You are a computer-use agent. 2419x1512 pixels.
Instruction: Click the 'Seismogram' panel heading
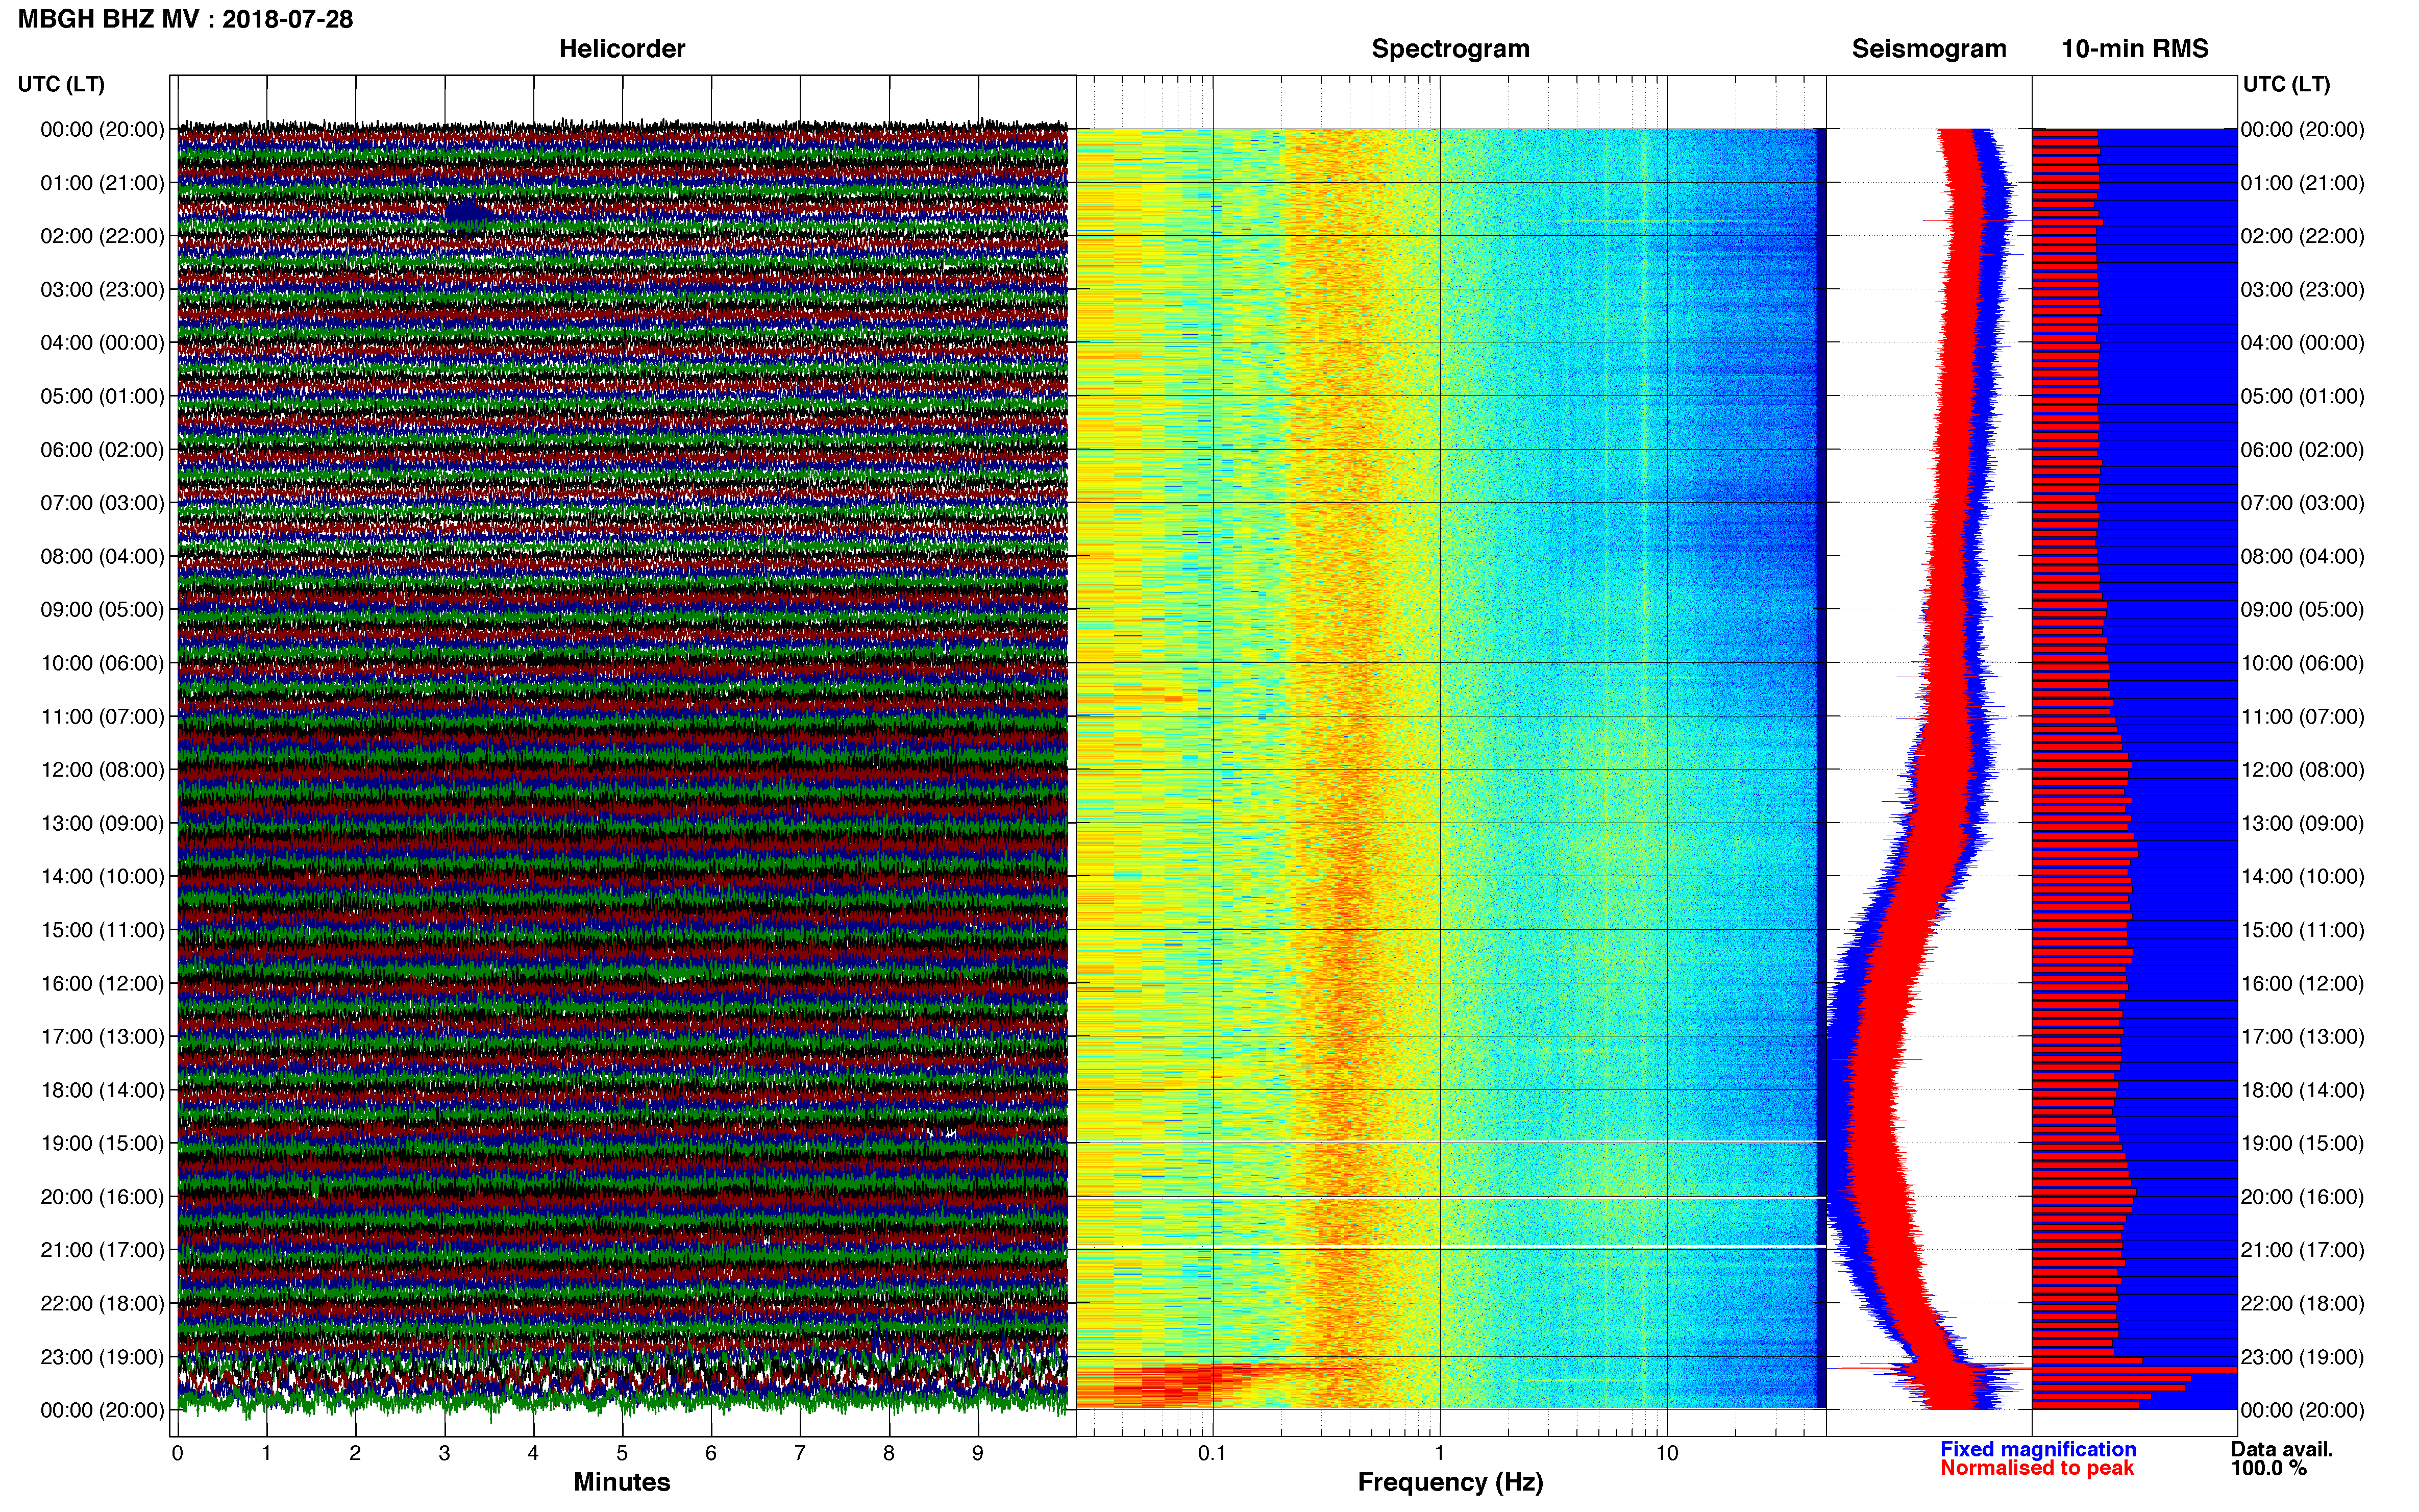point(1928,49)
